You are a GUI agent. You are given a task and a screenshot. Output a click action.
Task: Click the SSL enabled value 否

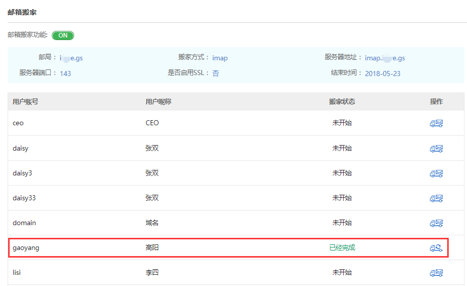pos(215,74)
